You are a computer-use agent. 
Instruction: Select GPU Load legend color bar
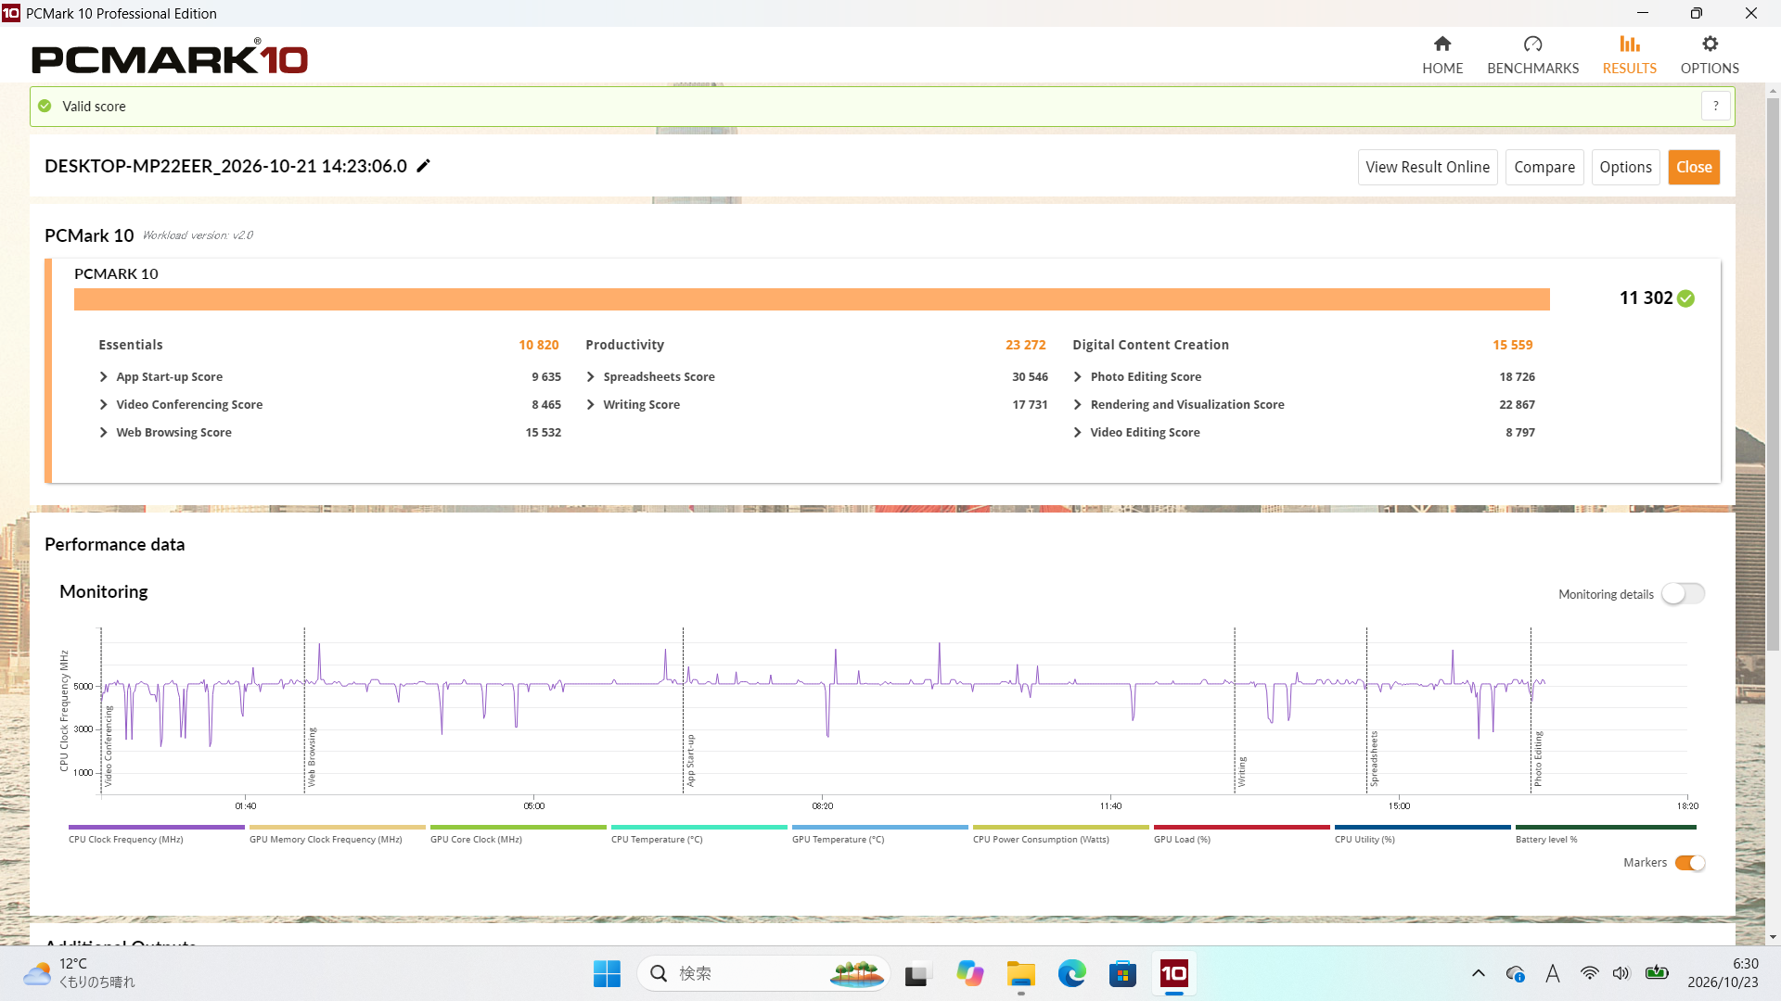[1242, 827]
